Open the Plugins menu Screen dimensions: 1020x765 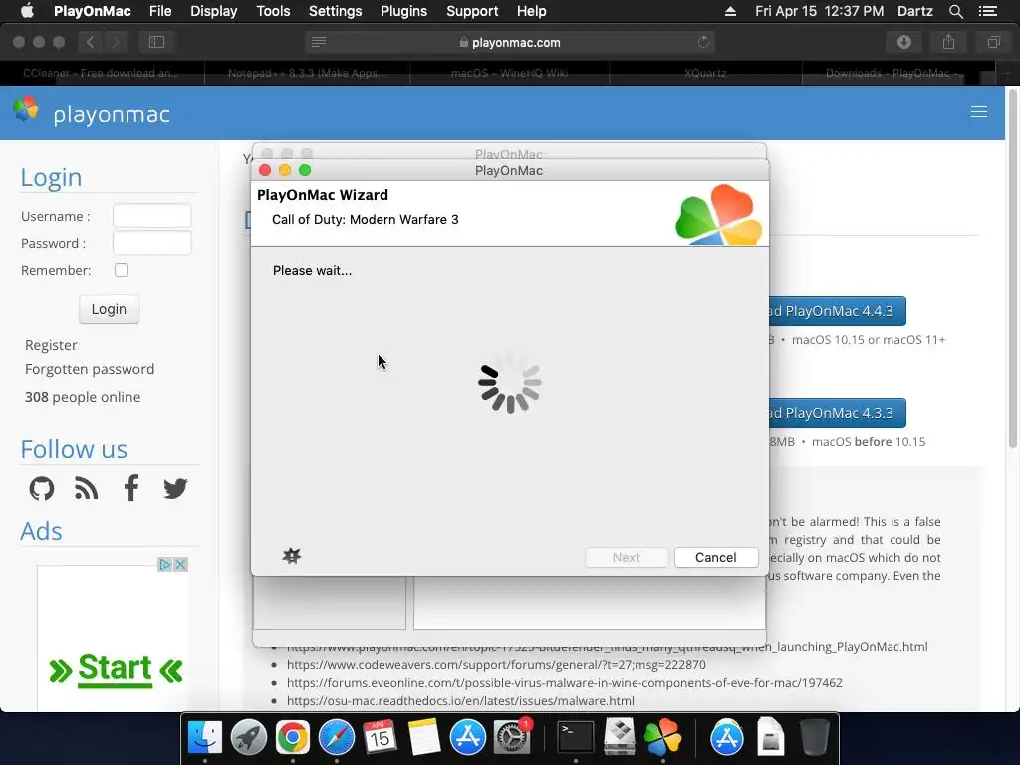point(404,11)
